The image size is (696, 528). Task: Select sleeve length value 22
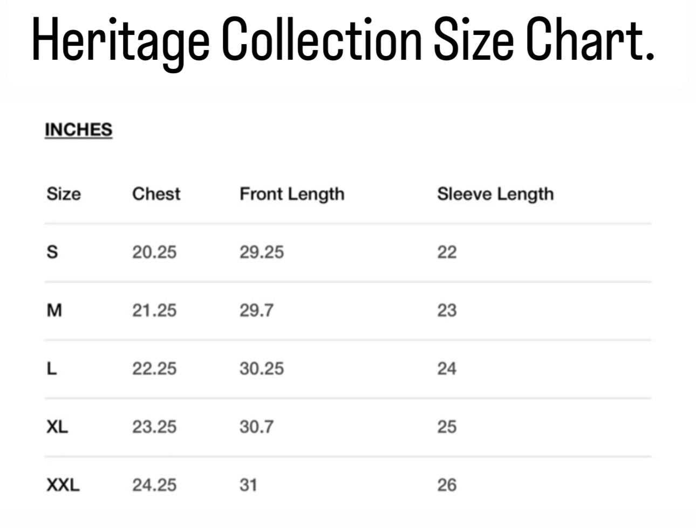[447, 252]
